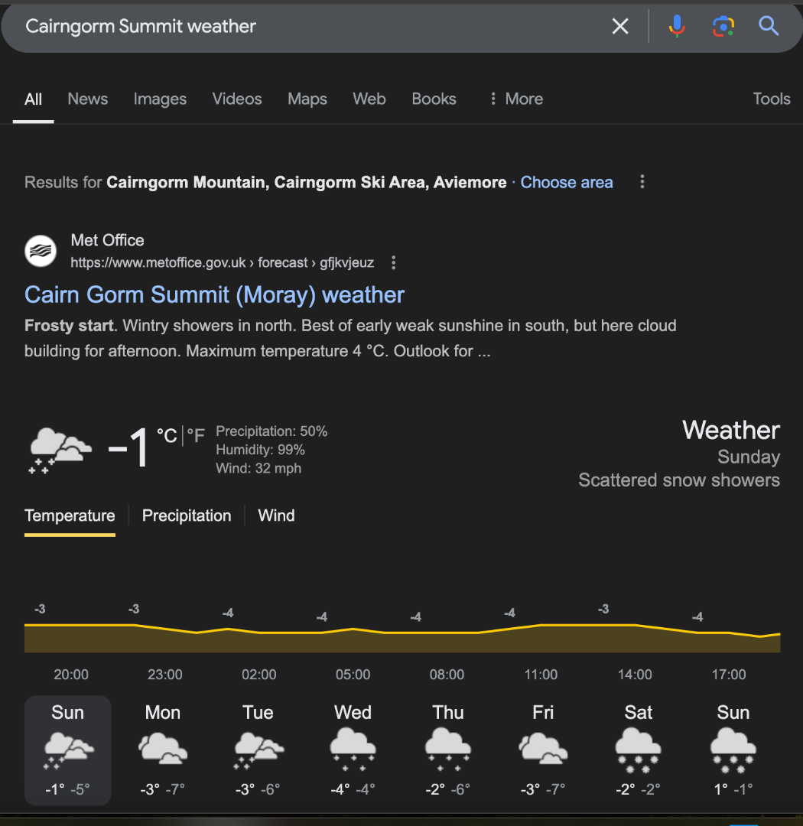The width and height of the screenshot is (803, 826).
Task: Click the Choose area link
Action: (567, 182)
